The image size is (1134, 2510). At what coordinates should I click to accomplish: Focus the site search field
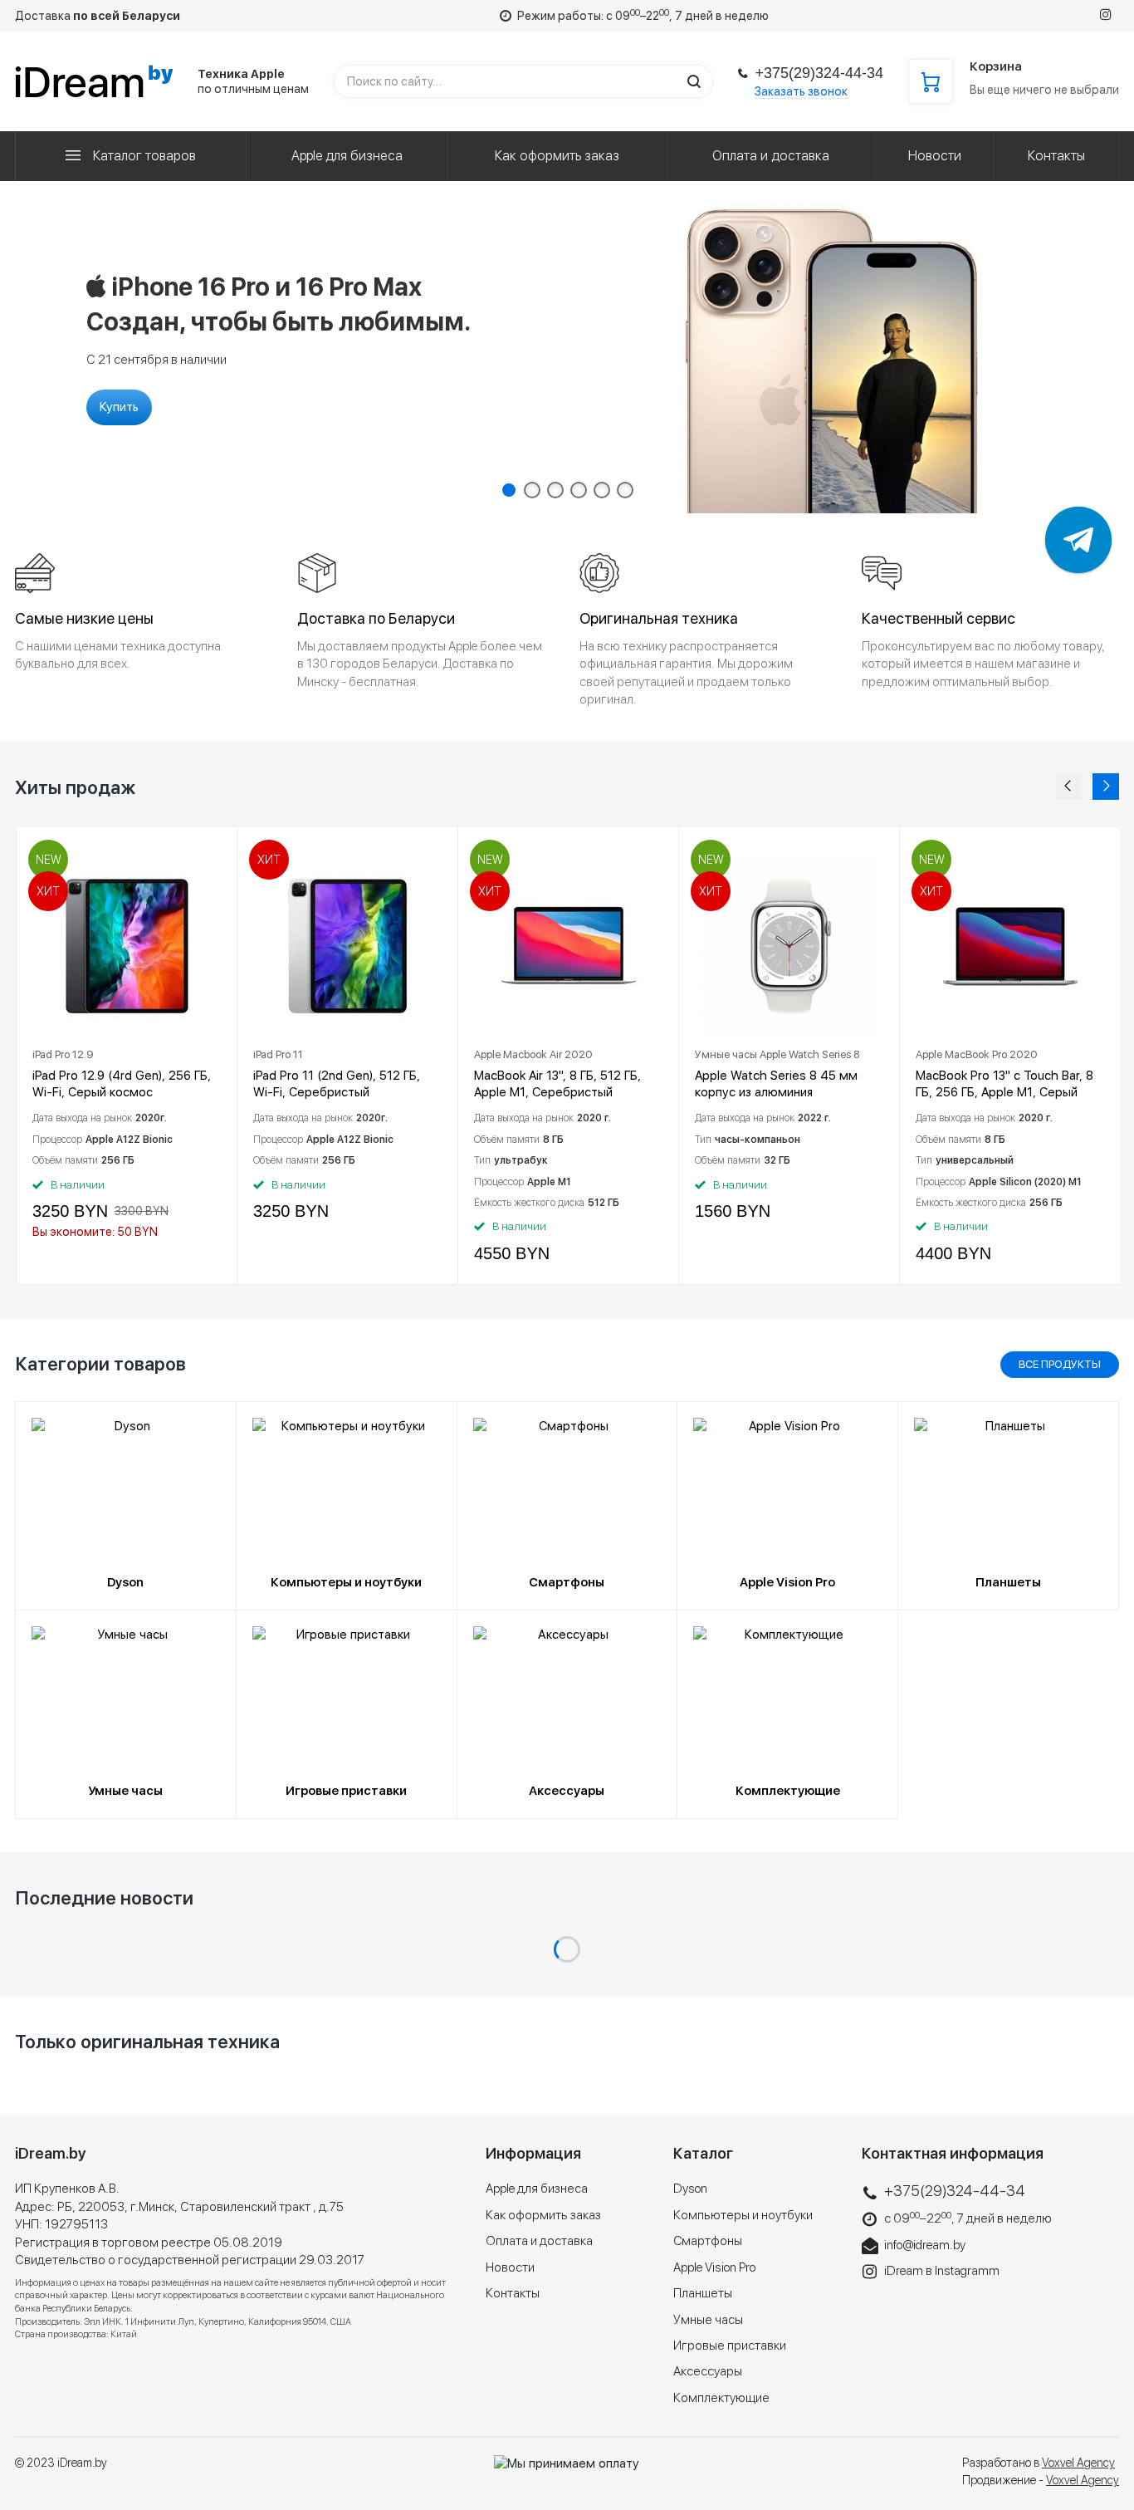(x=511, y=82)
